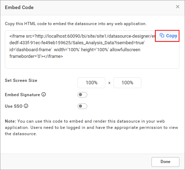
Task: Click the Done button
Action: tap(165, 162)
